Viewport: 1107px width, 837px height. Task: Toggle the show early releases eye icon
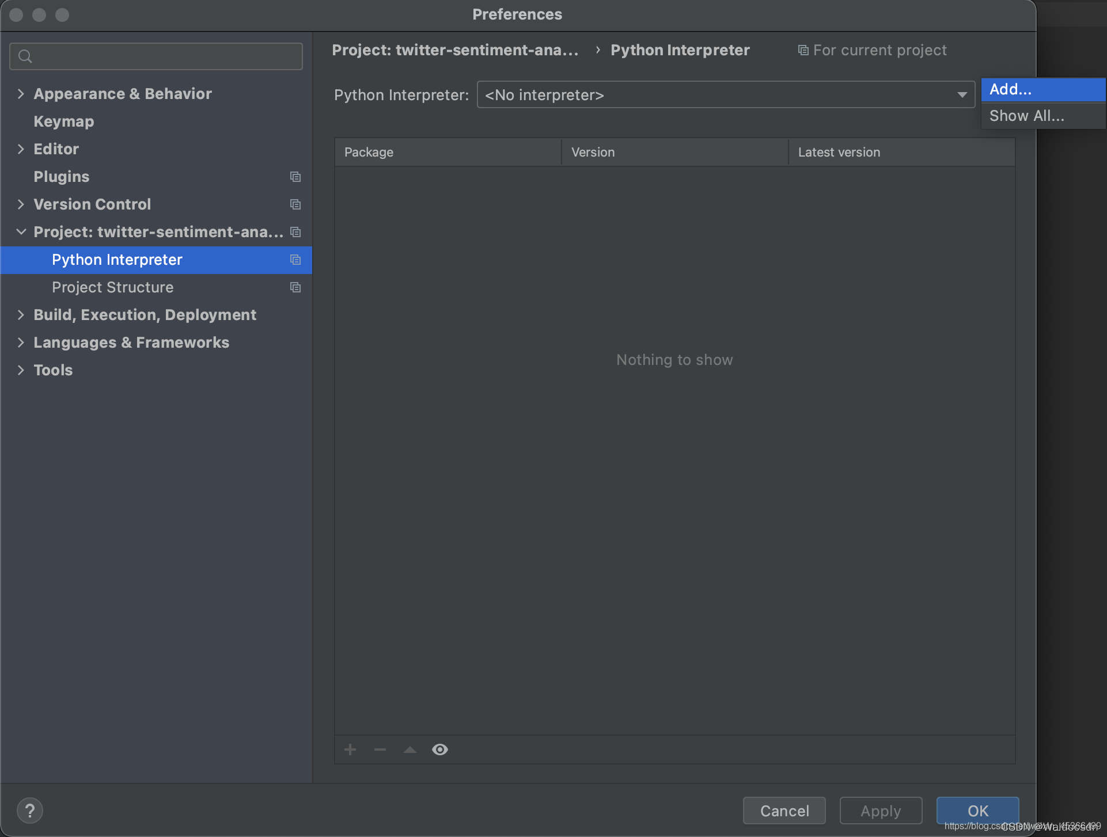tap(440, 750)
